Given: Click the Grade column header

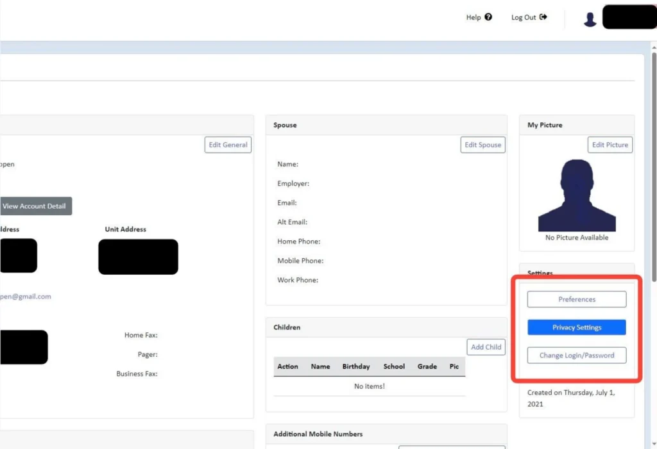Looking at the screenshot, I should coord(427,366).
